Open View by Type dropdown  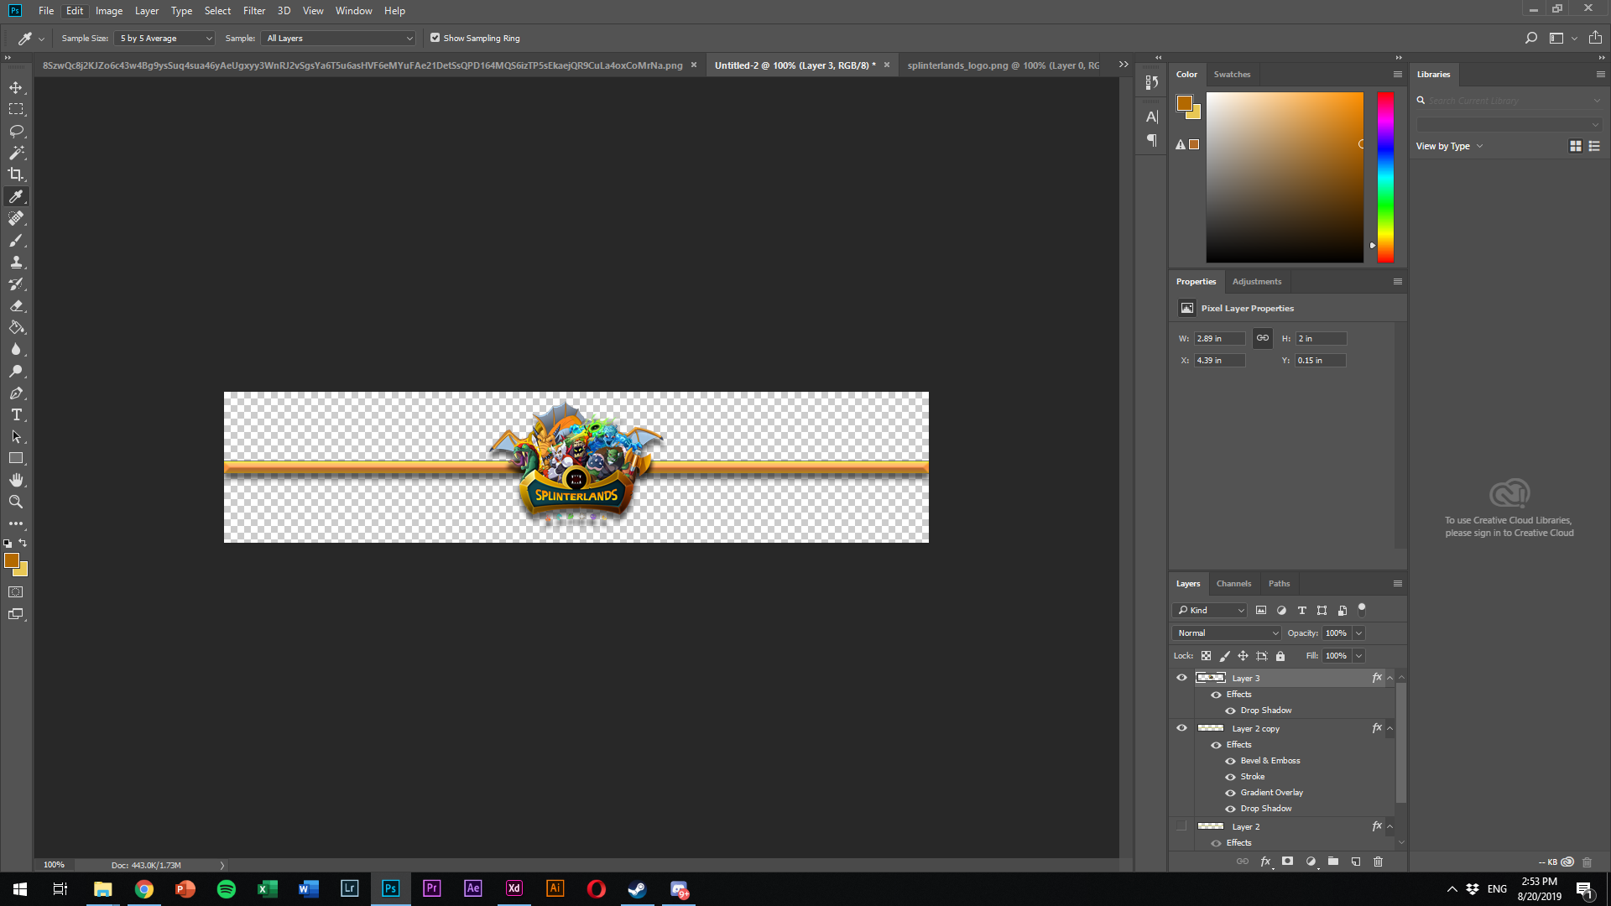click(x=1449, y=146)
